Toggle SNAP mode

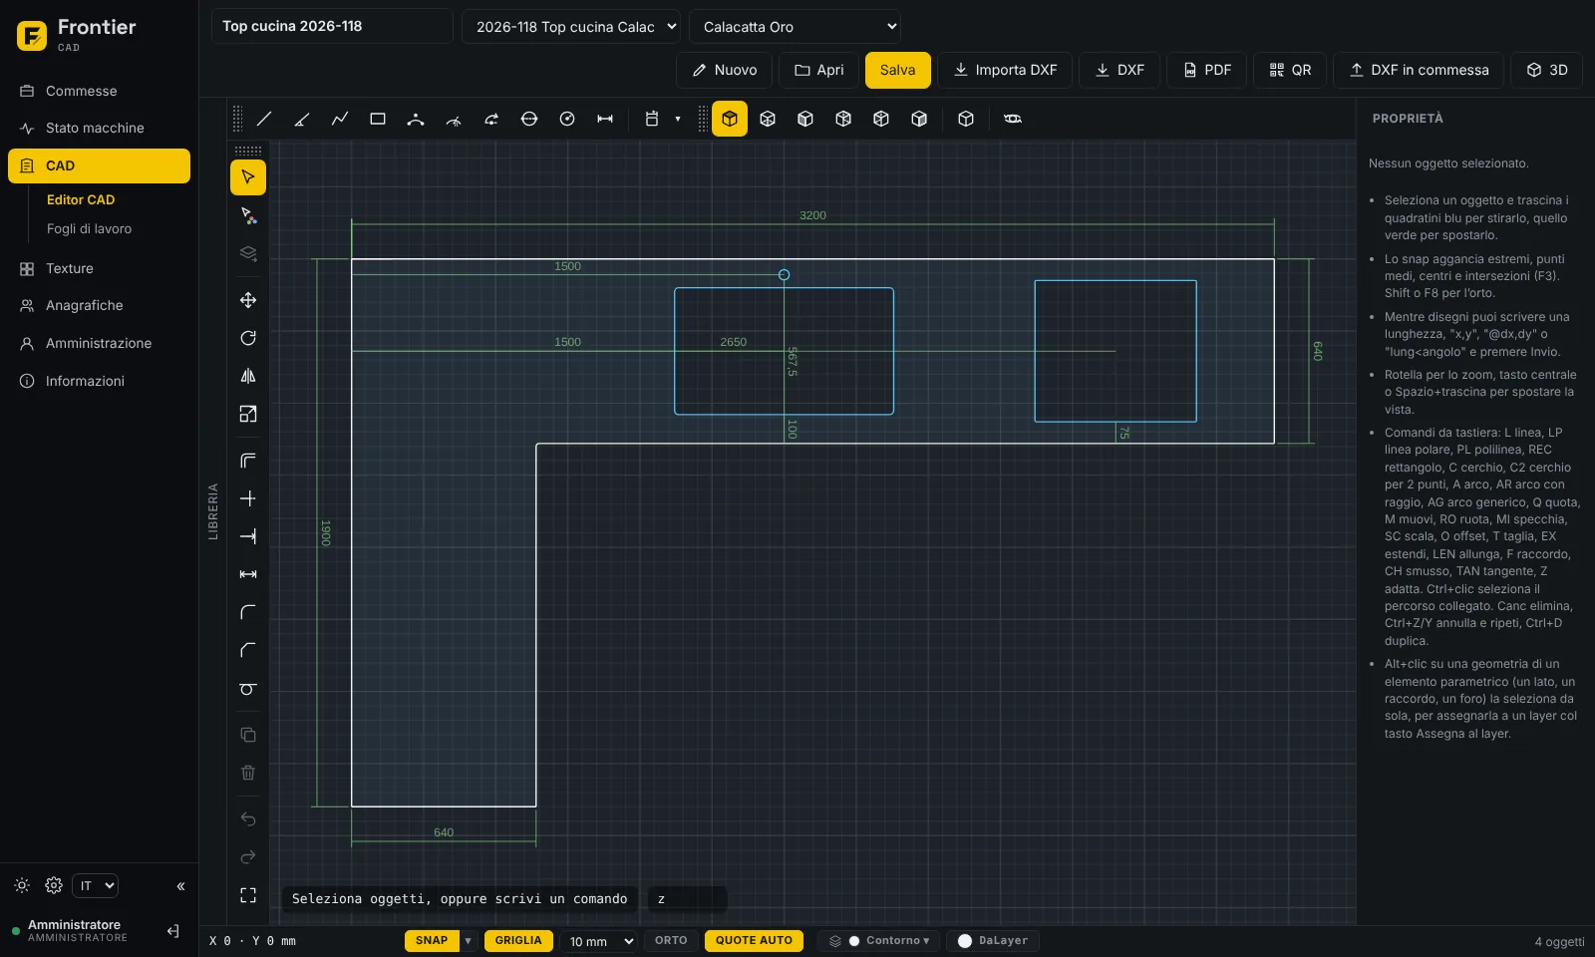pyautogui.click(x=432, y=941)
